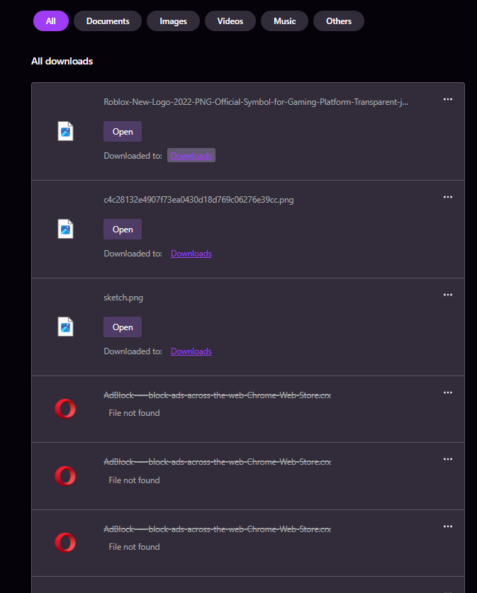The height and width of the screenshot is (593, 477).
Task: Follow Downloads folder link for c4c28132e4907f73 png
Action: click(x=191, y=254)
